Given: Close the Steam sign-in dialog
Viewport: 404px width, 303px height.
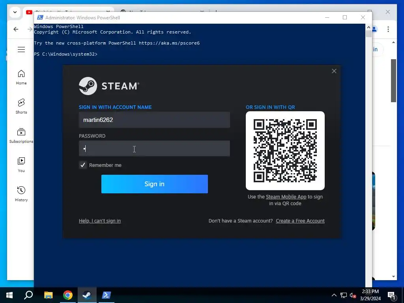Looking at the screenshot, I should pyautogui.click(x=334, y=71).
